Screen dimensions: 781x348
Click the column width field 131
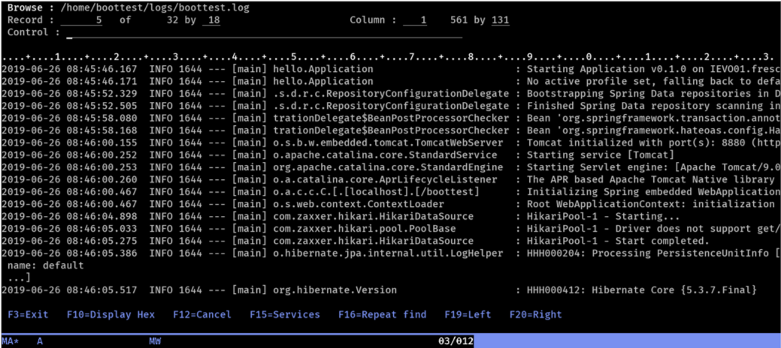click(500, 21)
